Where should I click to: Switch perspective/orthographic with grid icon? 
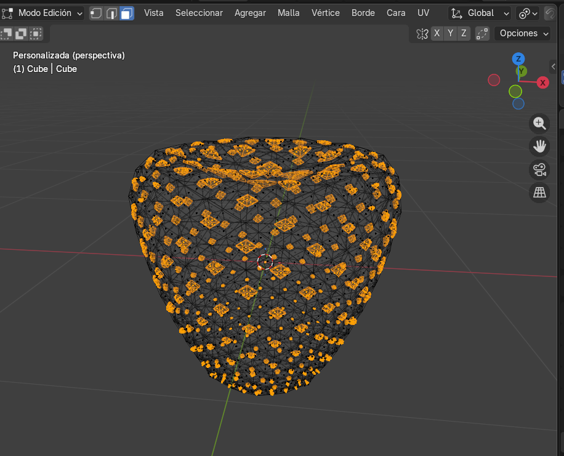click(x=539, y=193)
